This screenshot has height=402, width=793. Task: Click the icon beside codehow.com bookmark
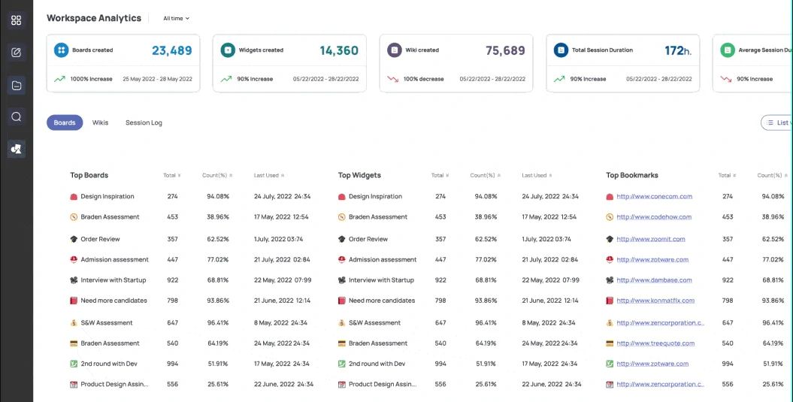610,217
